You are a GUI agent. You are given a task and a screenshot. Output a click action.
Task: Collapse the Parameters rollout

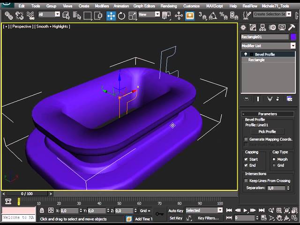click(x=268, y=114)
